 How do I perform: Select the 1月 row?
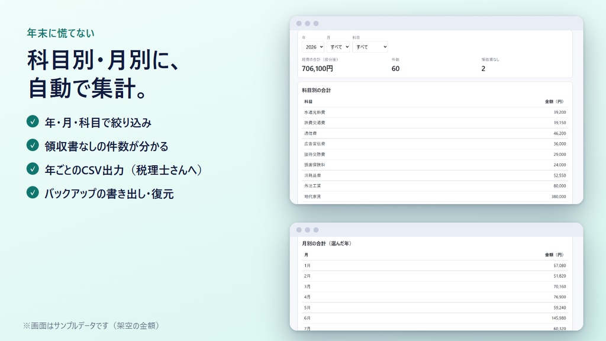click(x=435, y=266)
